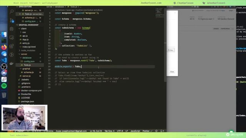Change JavaScript language mode in status bar
The width and height of the screenshot is (246, 138).
[x=135, y=131]
